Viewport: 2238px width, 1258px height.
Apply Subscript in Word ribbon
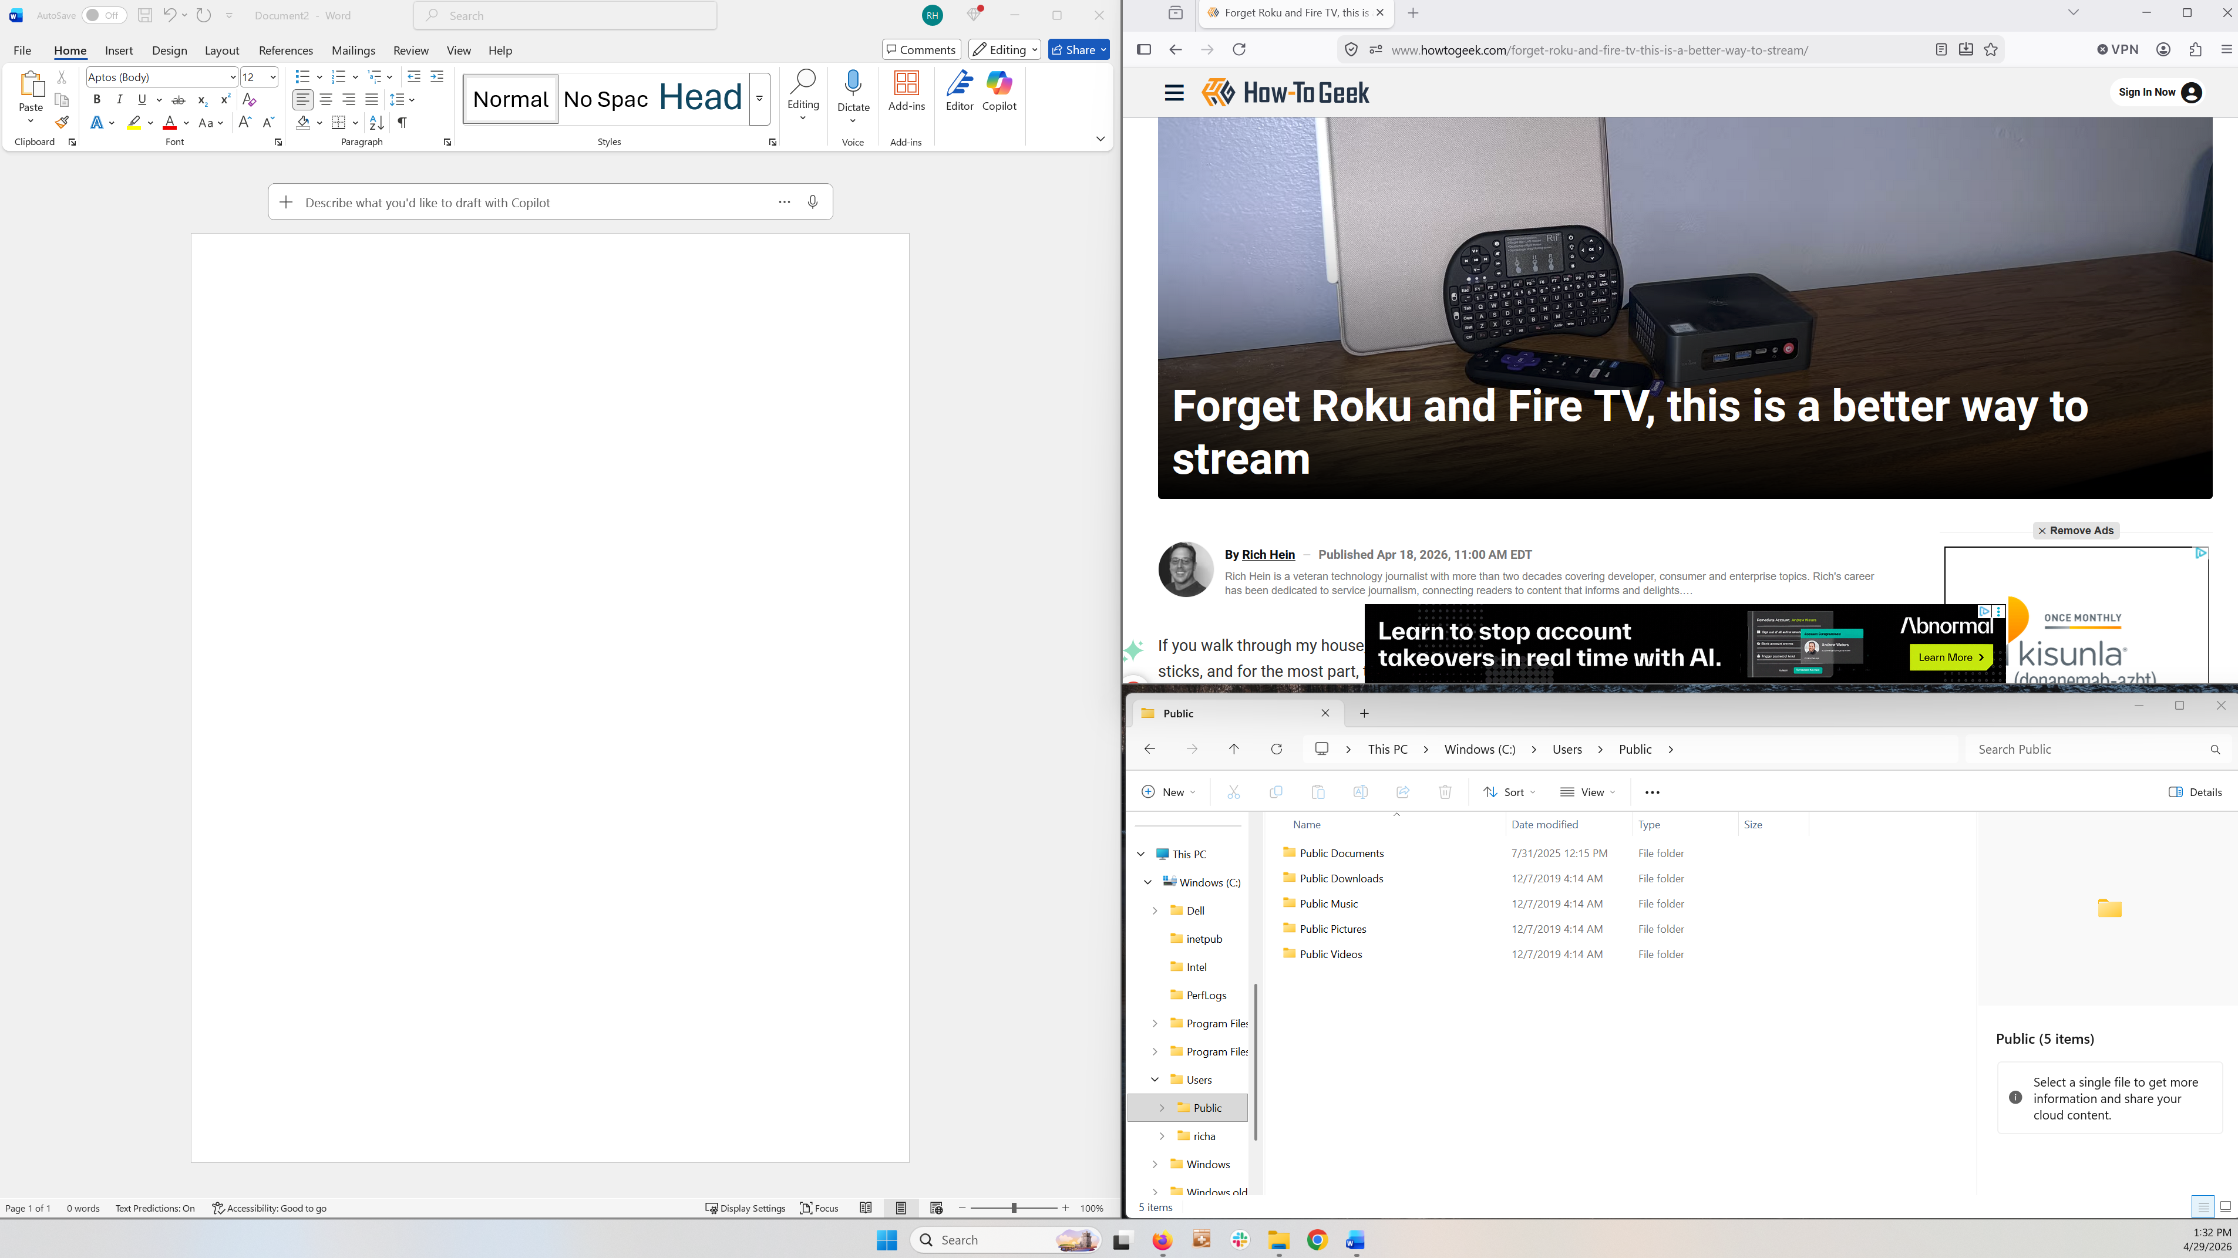[x=201, y=100]
